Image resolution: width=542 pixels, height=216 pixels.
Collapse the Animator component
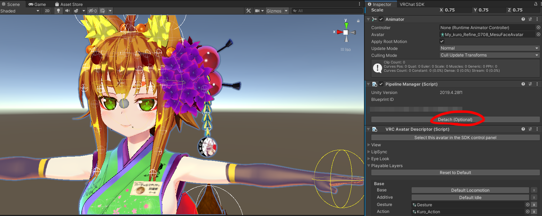[369, 19]
